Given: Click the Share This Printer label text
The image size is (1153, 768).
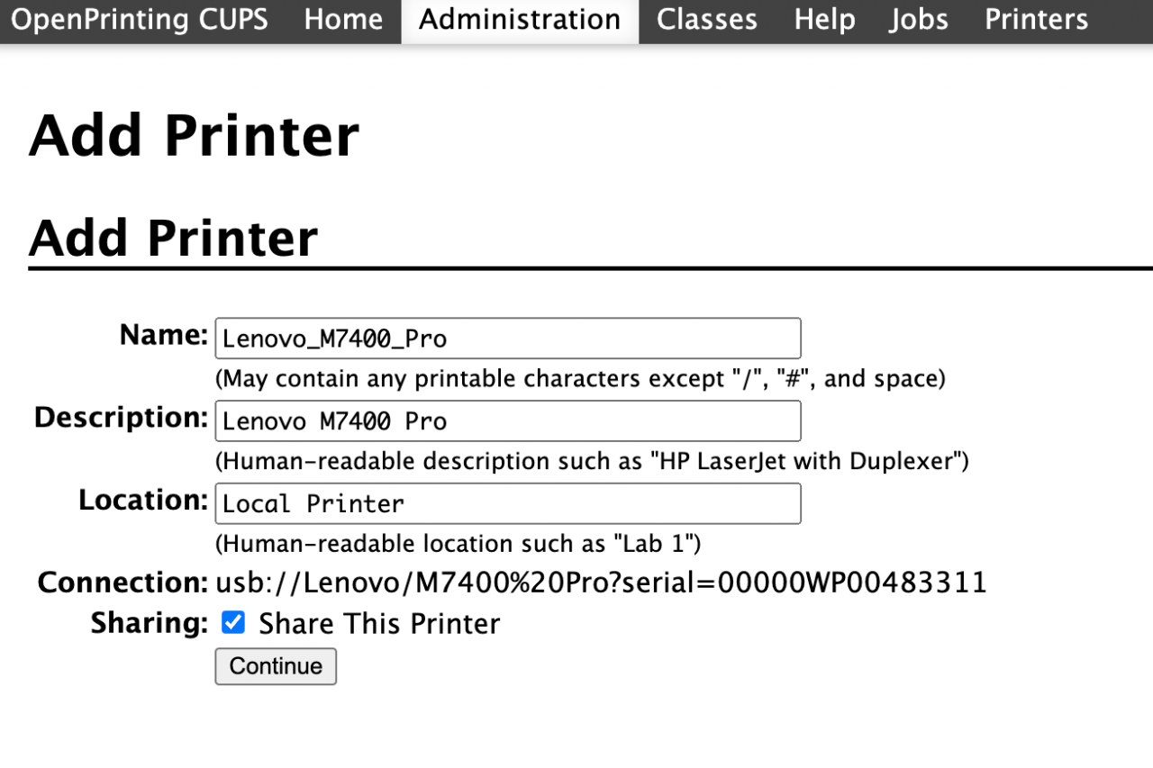Looking at the screenshot, I should click(x=379, y=624).
